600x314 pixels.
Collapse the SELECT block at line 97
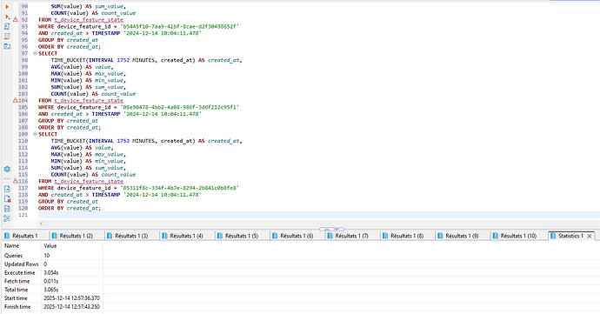coord(35,54)
